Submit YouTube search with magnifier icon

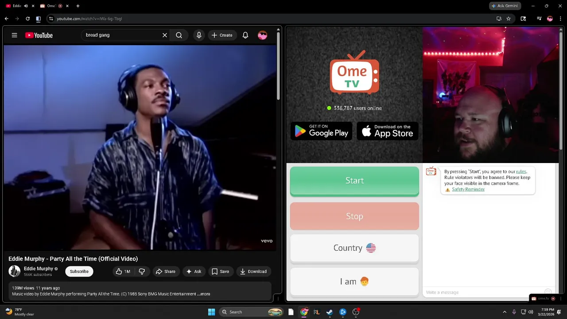tap(179, 35)
